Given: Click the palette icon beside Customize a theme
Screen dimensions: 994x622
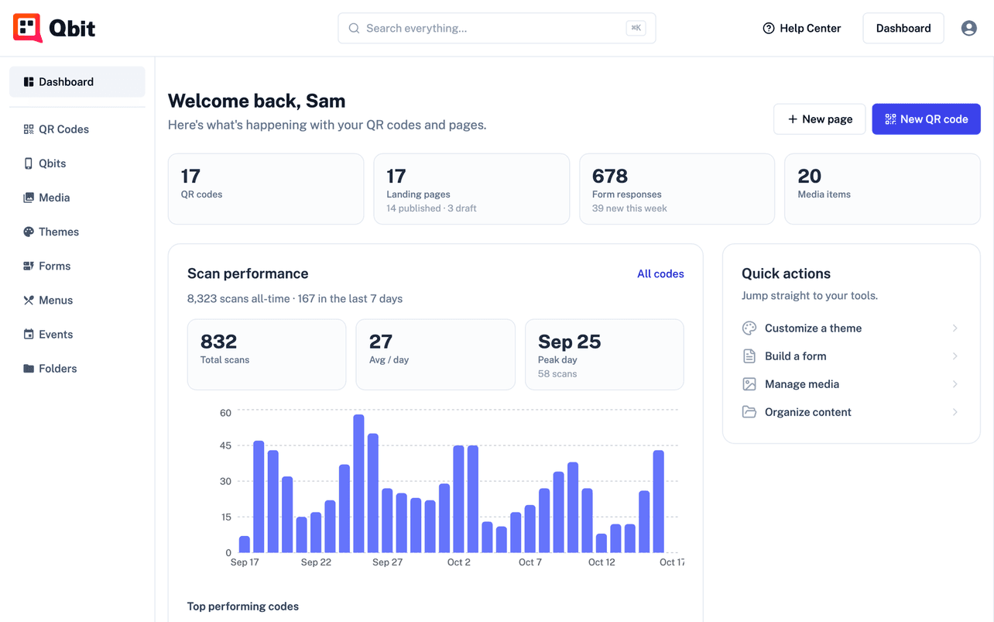Looking at the screenshot, I should (x=749, y=328).
